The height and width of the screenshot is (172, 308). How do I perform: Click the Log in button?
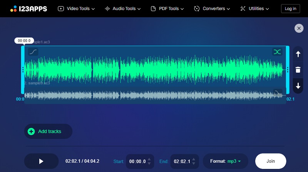point(290,8)
